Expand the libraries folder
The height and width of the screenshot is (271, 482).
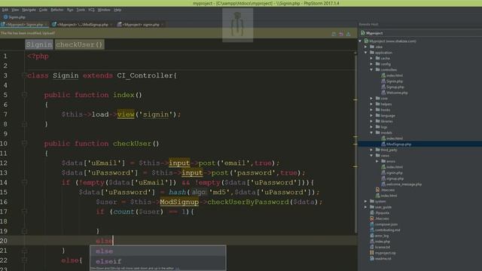pos(371,121)
